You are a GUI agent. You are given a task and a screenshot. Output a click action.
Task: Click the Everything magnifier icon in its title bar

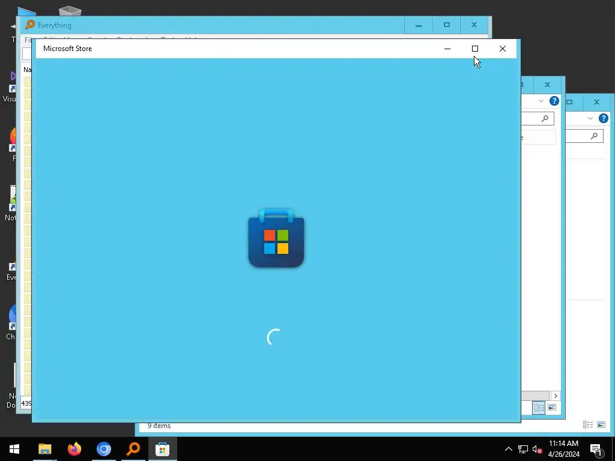[x=30, y=25]
